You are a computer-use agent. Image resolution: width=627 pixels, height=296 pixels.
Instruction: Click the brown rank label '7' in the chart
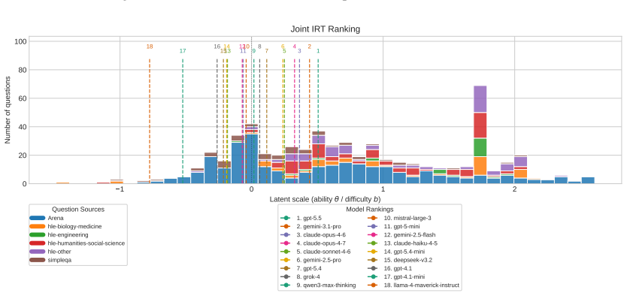(267, 51)
